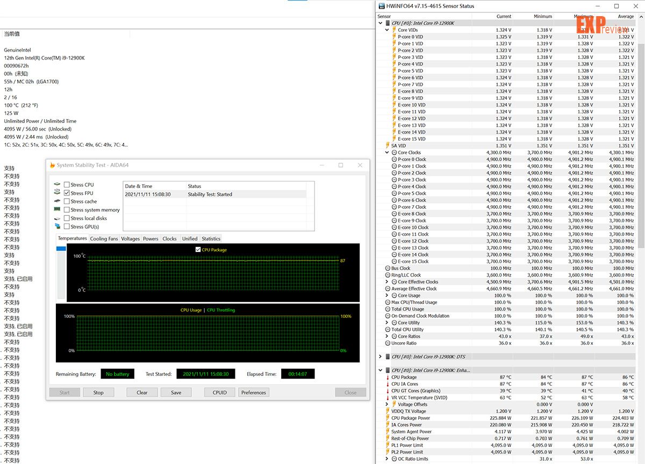645x464 pixels.
Task: Expand the Core Ratios node
Action: click(x=387, y=336)
